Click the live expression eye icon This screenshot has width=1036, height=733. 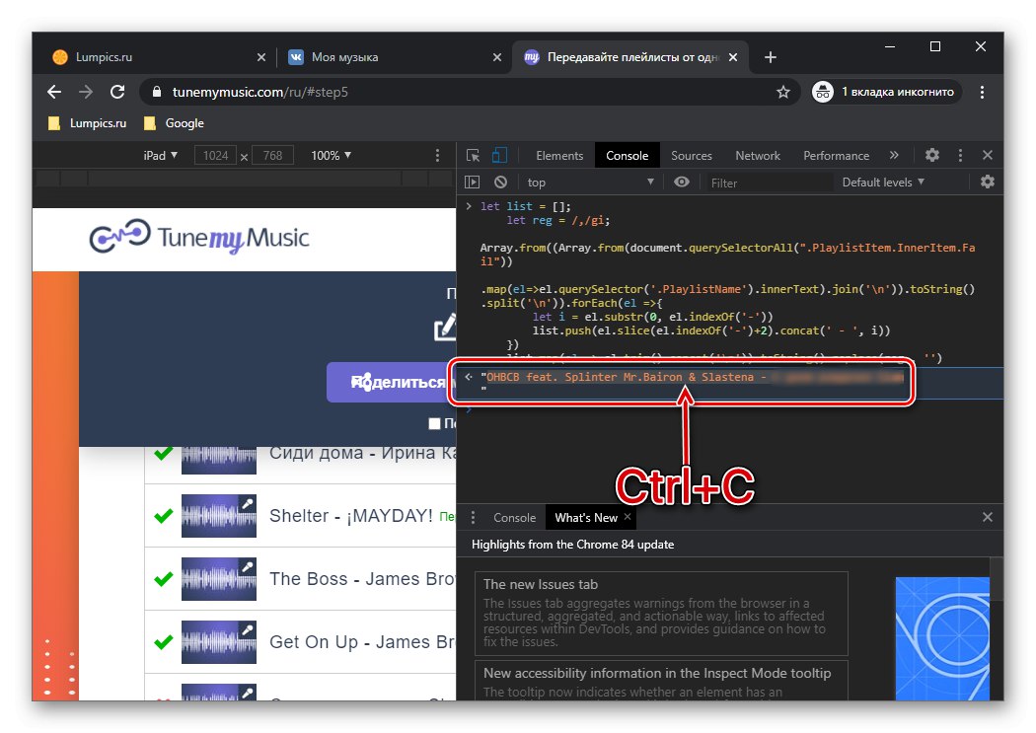pos(681,182)
